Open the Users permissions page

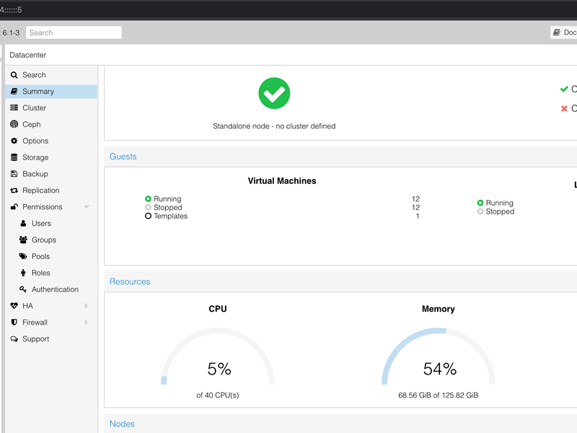tap(41, 224)
